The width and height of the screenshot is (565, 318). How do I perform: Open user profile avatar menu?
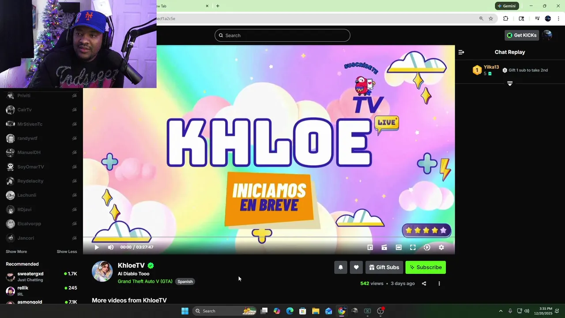[547, 35]
